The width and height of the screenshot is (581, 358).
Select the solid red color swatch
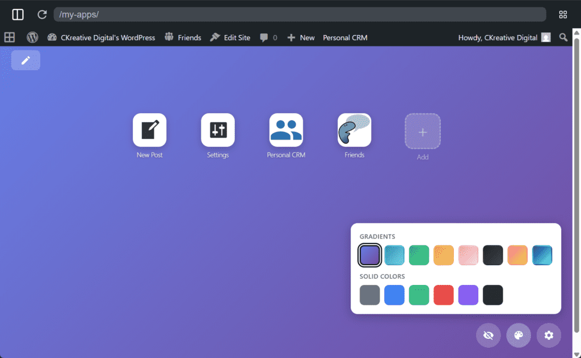[444, 295]
